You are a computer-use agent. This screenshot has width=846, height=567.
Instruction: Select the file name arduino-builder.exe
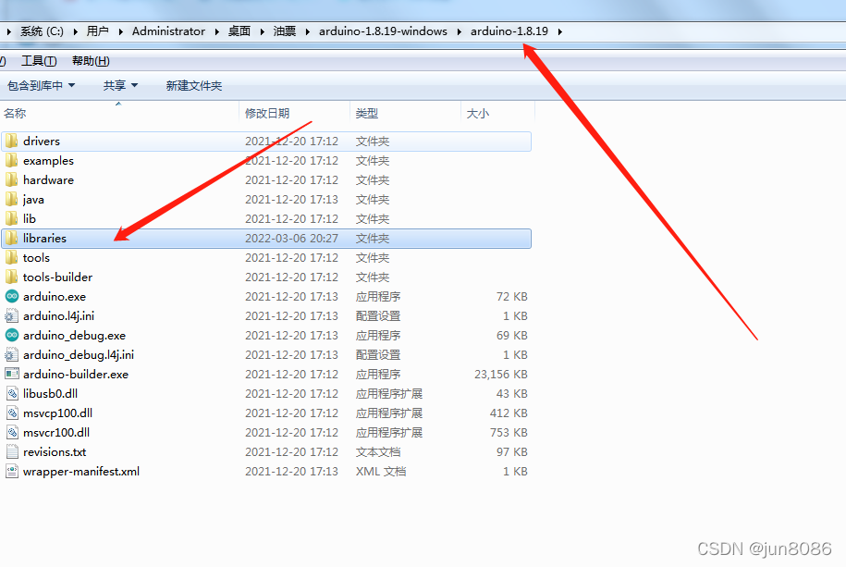point(76,375)
